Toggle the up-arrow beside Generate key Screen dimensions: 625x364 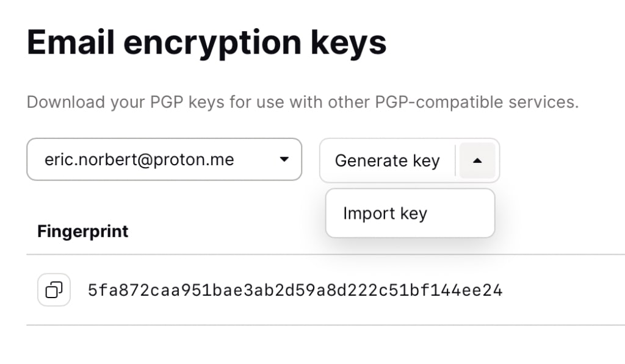pyautogui.click(x=477, y=160)
